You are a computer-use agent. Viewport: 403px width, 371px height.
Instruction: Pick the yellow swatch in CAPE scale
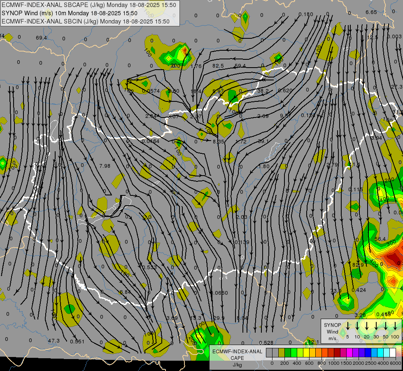coord(306,352)
